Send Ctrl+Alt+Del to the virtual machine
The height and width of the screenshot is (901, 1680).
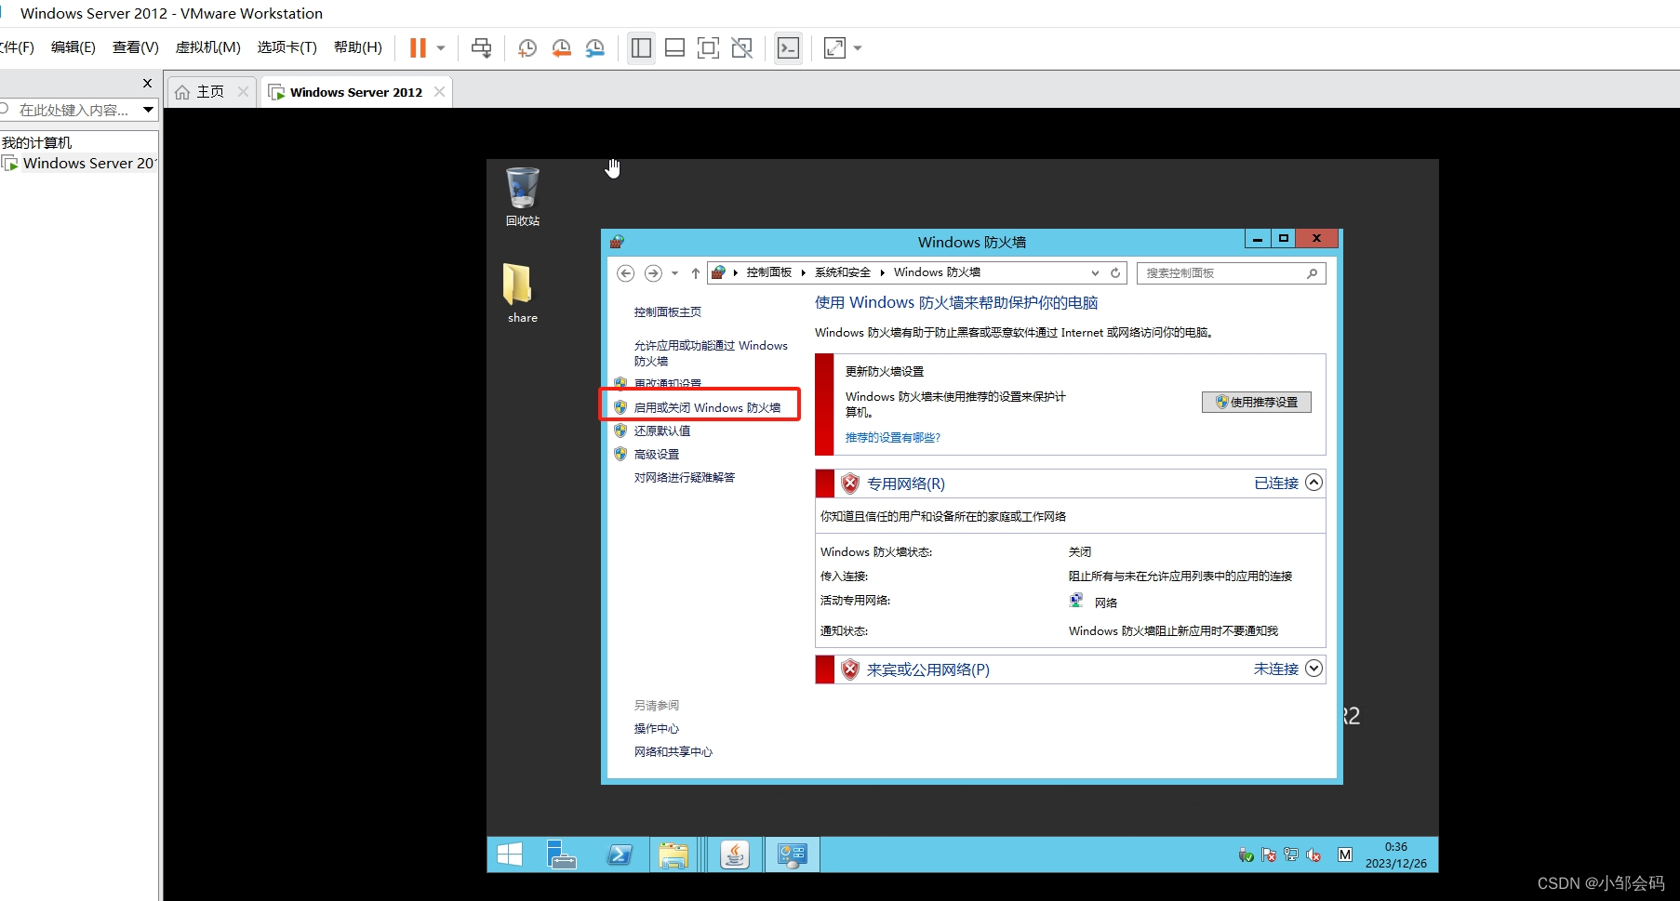click(481, 47)
